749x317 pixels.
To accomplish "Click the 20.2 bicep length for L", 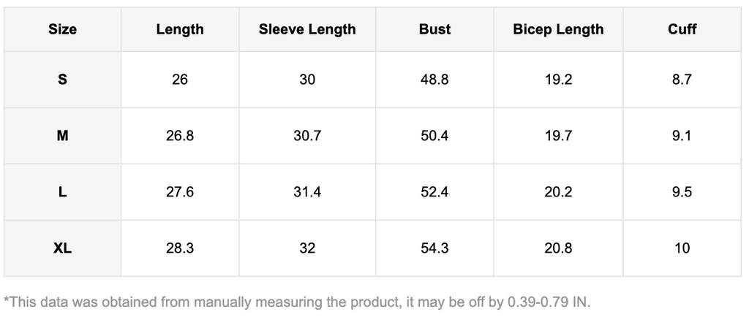I will pos(558,192).
